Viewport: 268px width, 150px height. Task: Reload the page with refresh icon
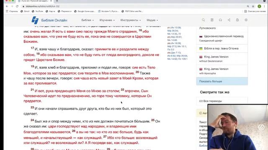pos(17,6)
